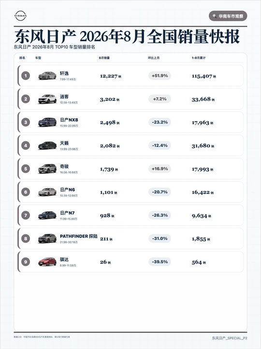Select the 日产NX8 model name
The width and height of the screenshot is (261, 349).
pyautogui.click(x=69, y=120)
